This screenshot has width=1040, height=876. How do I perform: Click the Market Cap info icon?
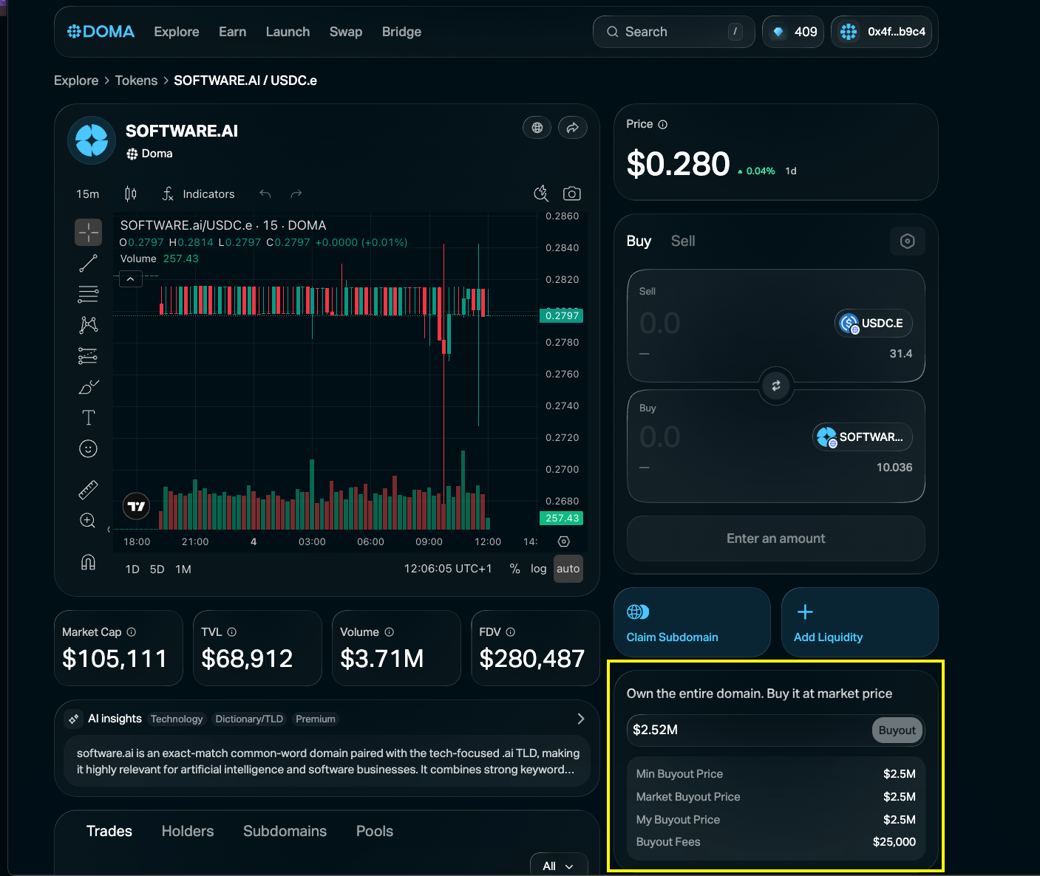pyautogui.click(x=132, y=632)
